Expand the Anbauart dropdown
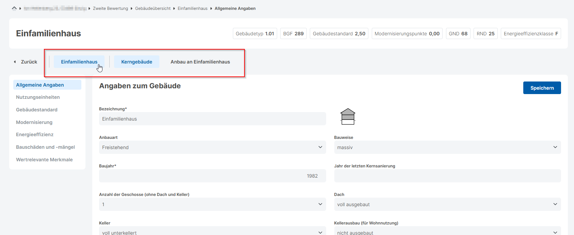 (x=212, y=147)
